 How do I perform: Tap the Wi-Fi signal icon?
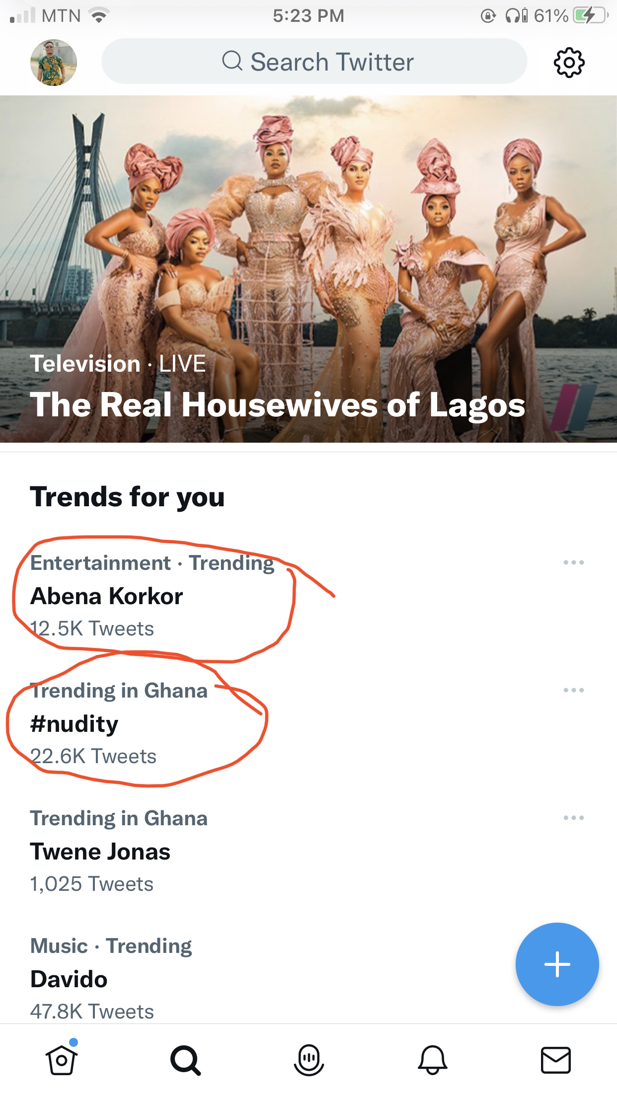click(x=99, y=16)
